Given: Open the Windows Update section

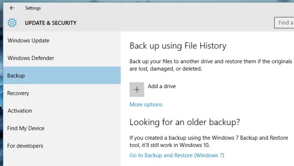Looking at the screenshot, I should point(62,40).
